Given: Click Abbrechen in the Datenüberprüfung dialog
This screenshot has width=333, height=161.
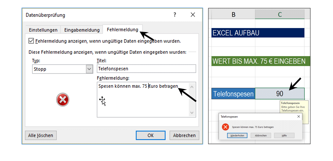Looking at the screenshot, I should tap(184, 135).
